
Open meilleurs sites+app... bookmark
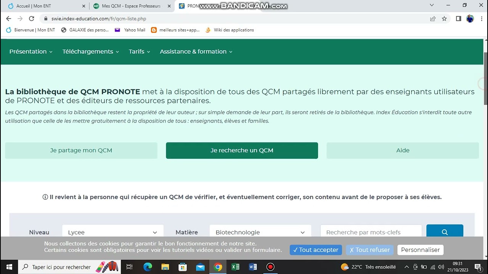point(175,30)
